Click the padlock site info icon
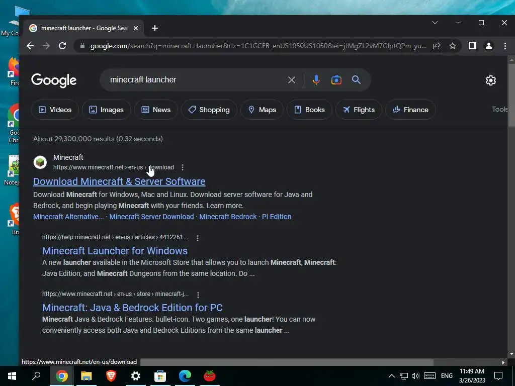The width and height of the screenshot is (515, 386). [82, 46]
